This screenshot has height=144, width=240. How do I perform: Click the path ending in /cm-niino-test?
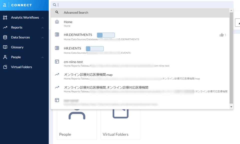coord(116,66)
